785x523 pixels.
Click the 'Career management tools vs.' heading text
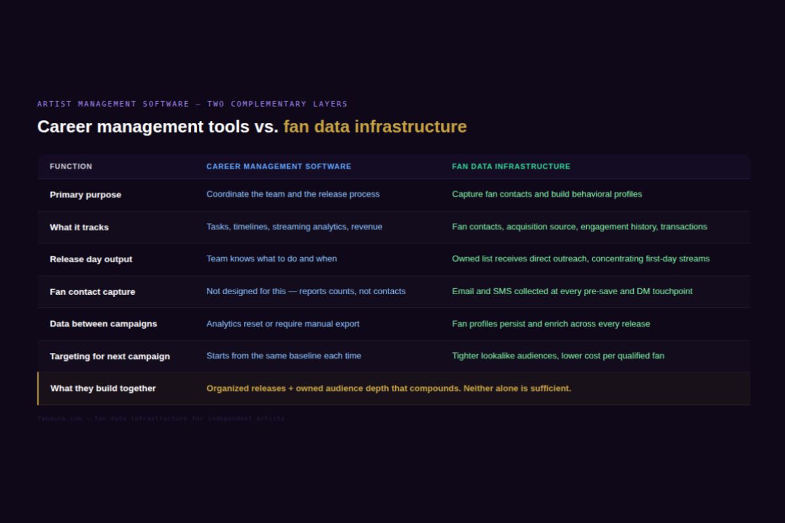tap(158, 126)
